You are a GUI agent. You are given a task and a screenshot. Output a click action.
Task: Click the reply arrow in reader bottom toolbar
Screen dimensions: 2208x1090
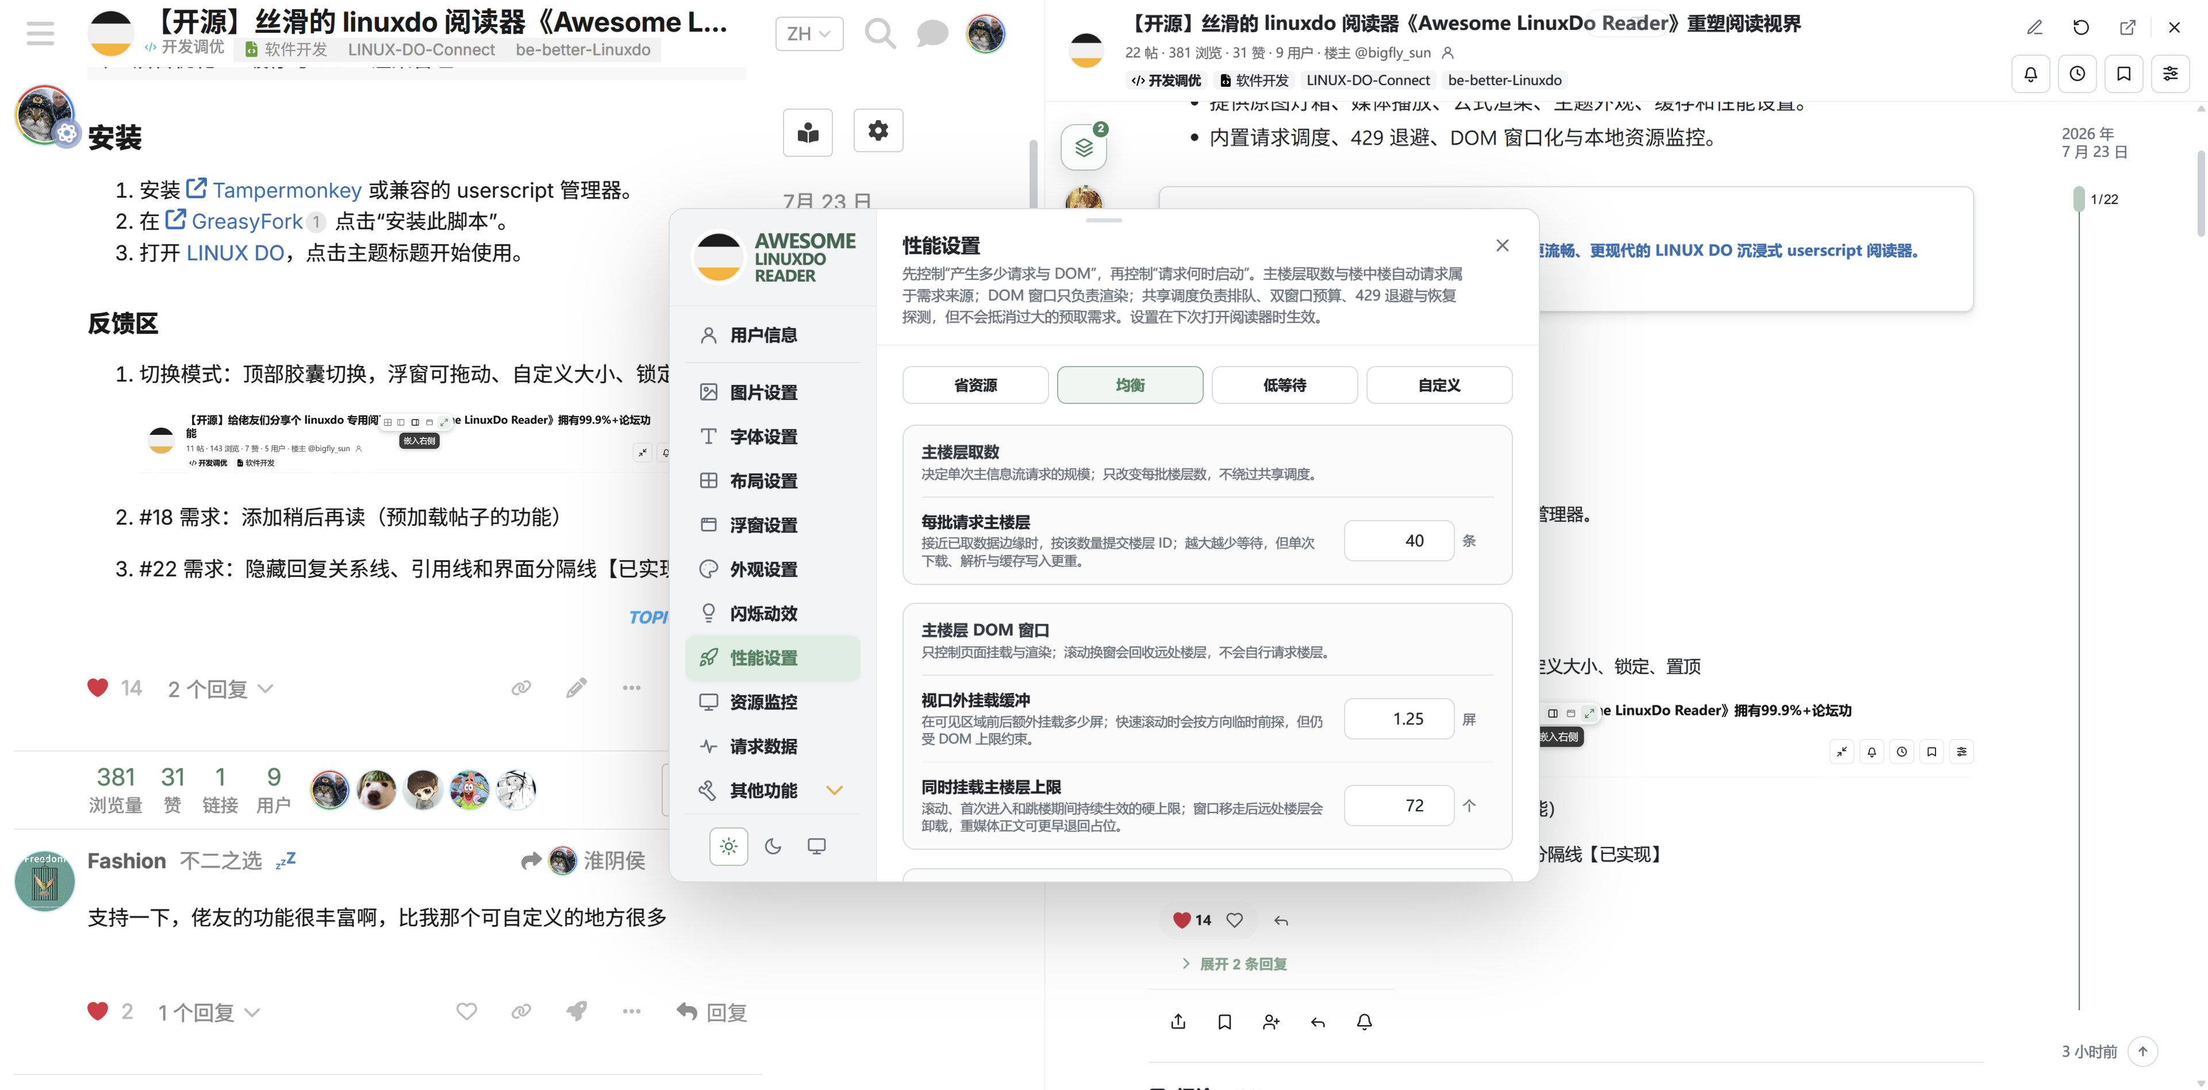pyautogui.click(x=1318, y=1022)
